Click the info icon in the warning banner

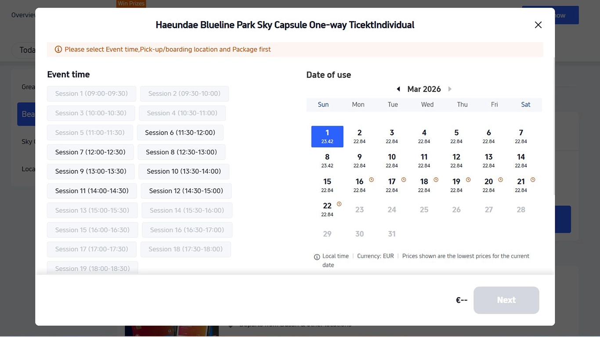coord(58,50)
